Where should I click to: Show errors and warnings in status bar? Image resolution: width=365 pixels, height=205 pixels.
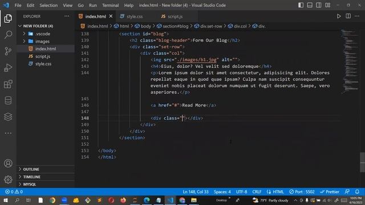pyautogui.click(x=14, y=192)
